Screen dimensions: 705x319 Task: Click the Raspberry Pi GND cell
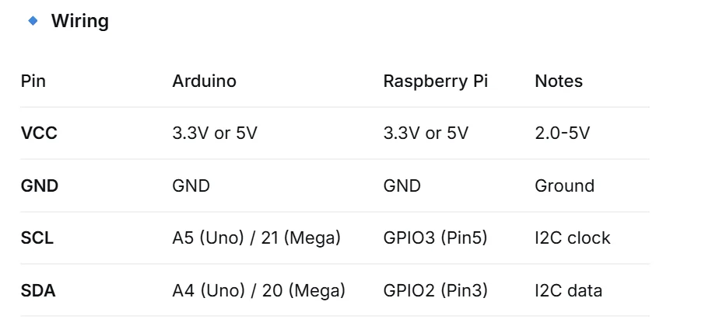402,186
